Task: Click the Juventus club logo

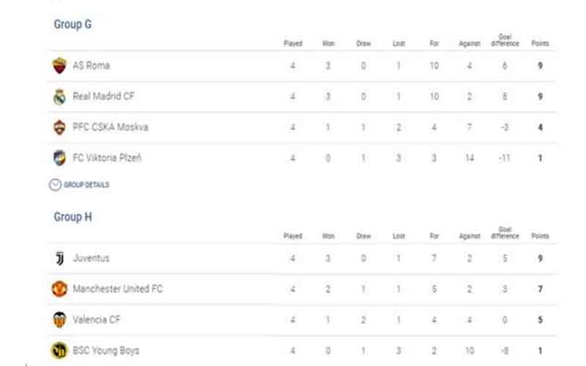Action: (59, 258)
